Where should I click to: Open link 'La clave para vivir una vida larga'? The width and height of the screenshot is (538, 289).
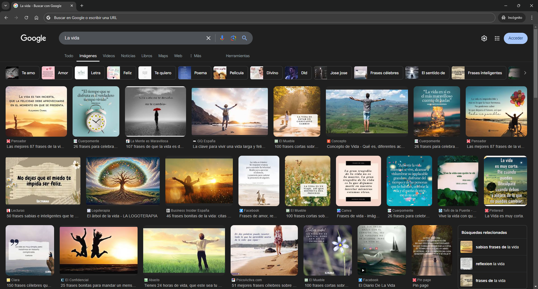229,147
